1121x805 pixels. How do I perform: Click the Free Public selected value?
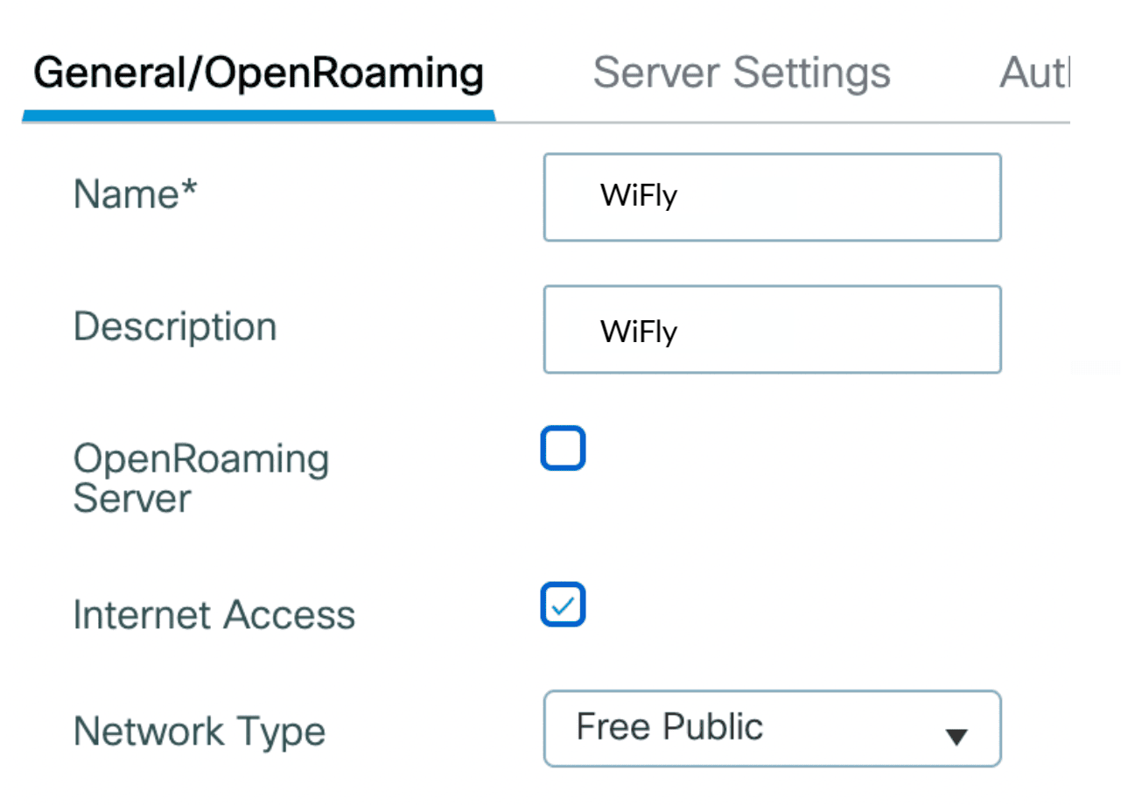coord(669,727)
